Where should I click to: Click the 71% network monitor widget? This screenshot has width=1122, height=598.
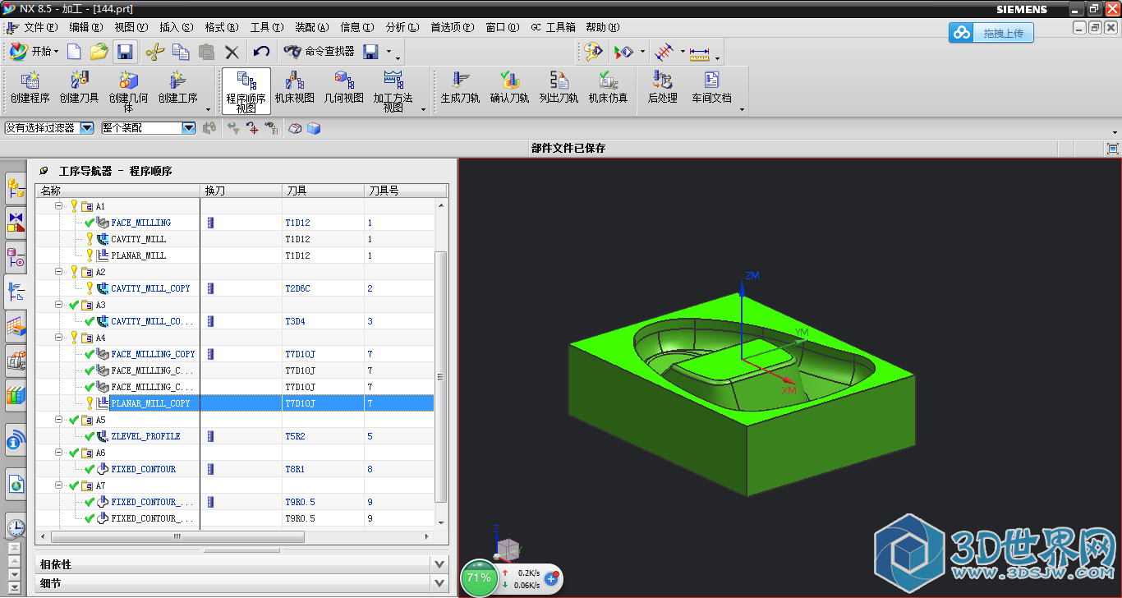point(479,577)
